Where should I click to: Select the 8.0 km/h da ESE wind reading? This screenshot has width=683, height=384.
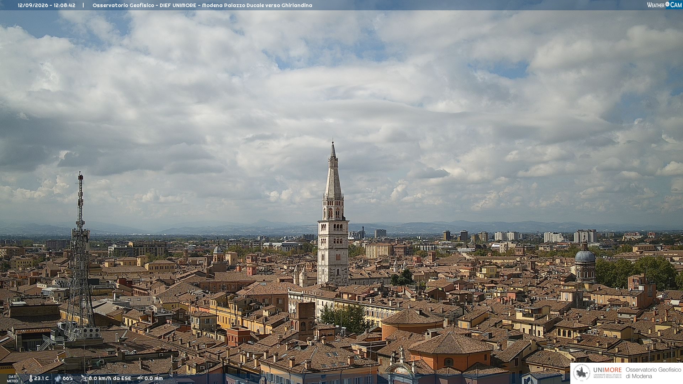tap(110, 379)
